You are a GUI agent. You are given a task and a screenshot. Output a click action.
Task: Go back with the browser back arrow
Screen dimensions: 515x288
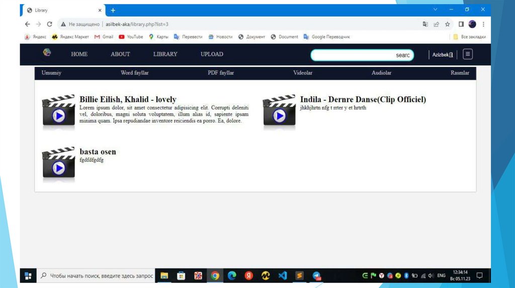(x=28, y=24)
